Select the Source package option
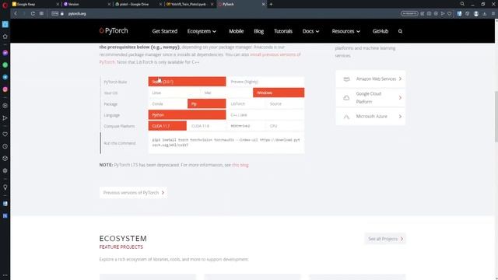 (x=285, y=103)
